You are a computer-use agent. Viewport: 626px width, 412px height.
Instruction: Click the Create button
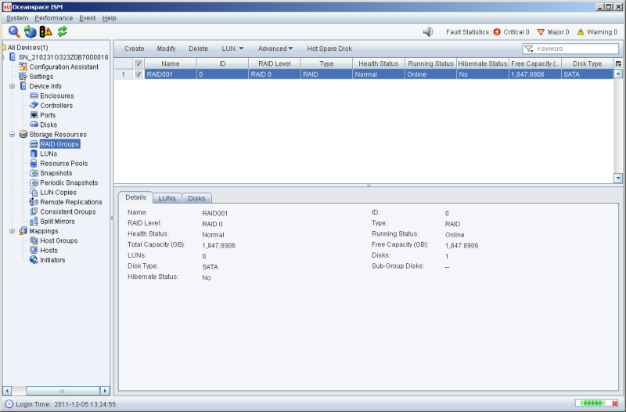pyautogui.click(x=134, y=49)
